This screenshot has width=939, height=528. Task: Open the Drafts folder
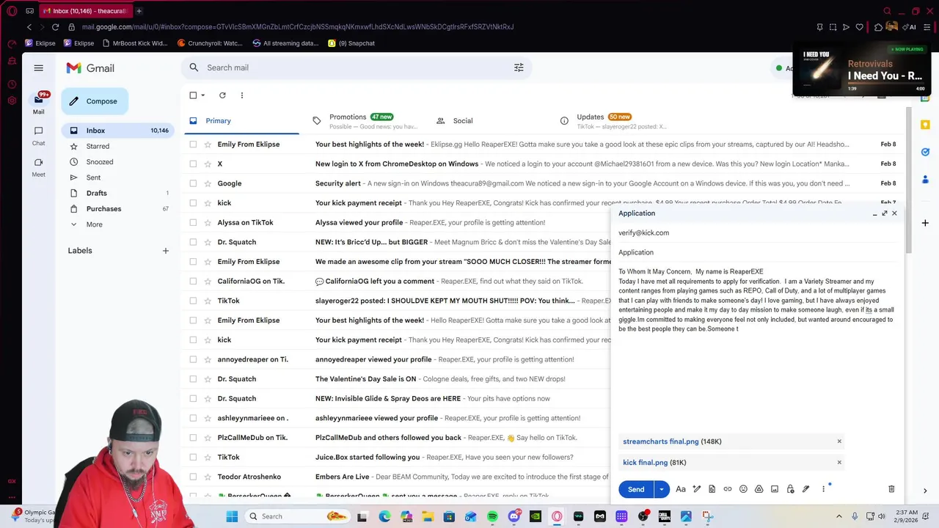[x=97, y=193]
